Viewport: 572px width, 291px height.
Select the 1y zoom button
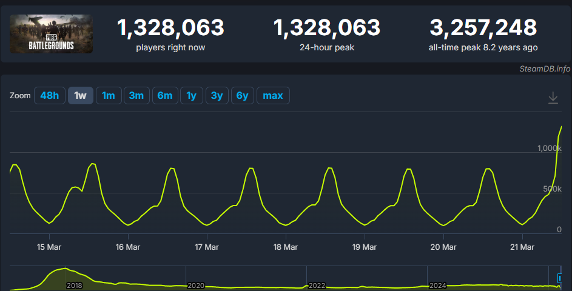point(191,96)
